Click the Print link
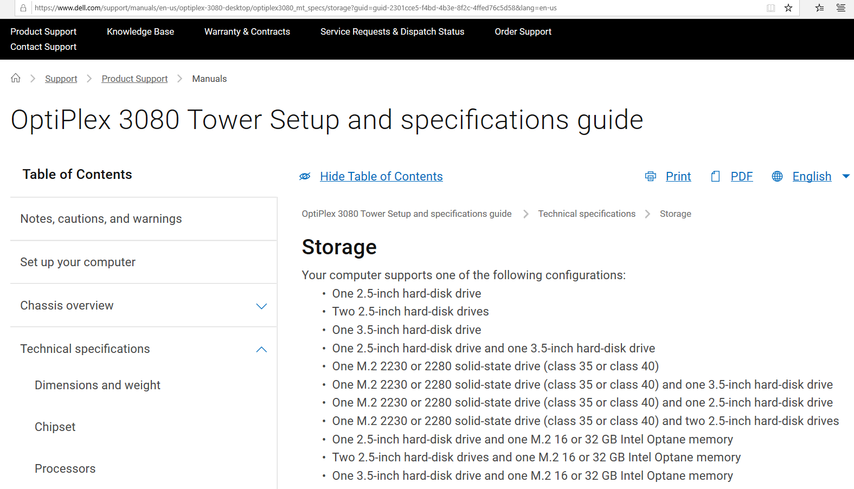The image size is (854, 489). (x=678, y=176)
